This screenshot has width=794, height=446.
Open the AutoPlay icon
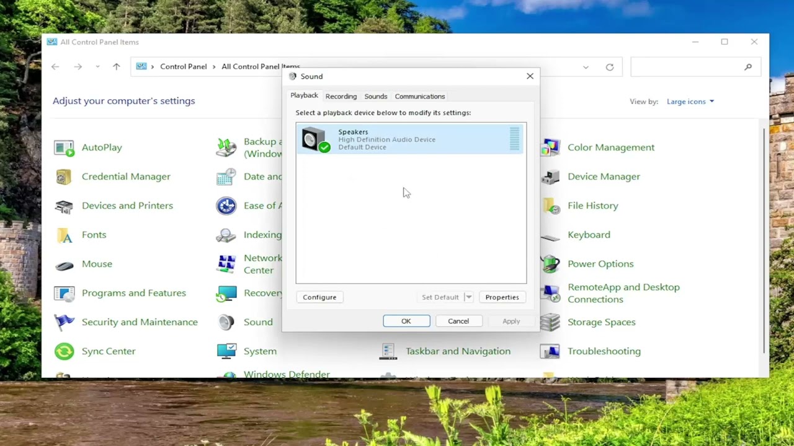[64, 147]
